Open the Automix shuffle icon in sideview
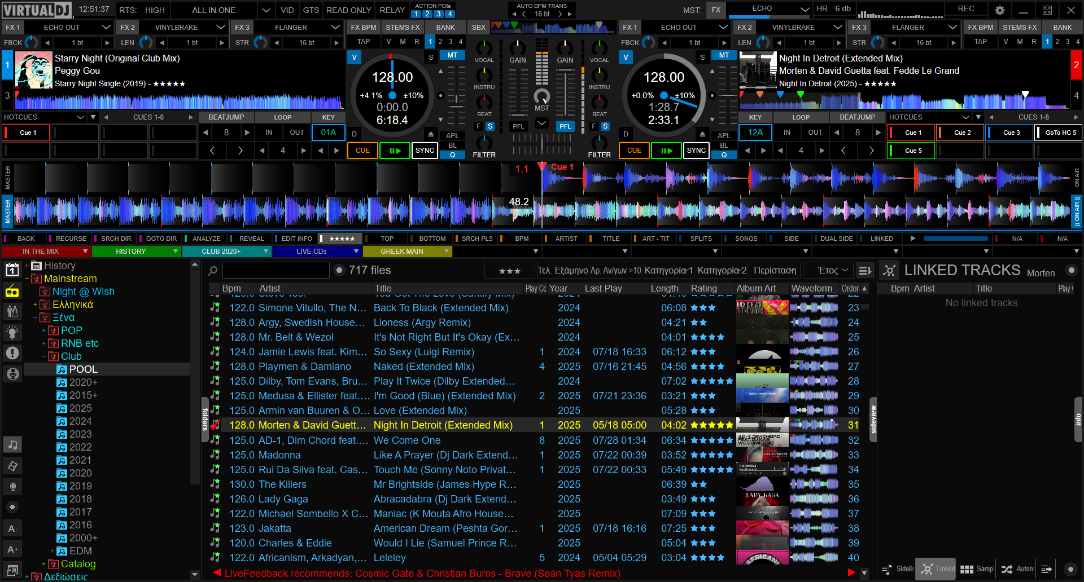The image size is (1084, 582). tap(1007, 569)
